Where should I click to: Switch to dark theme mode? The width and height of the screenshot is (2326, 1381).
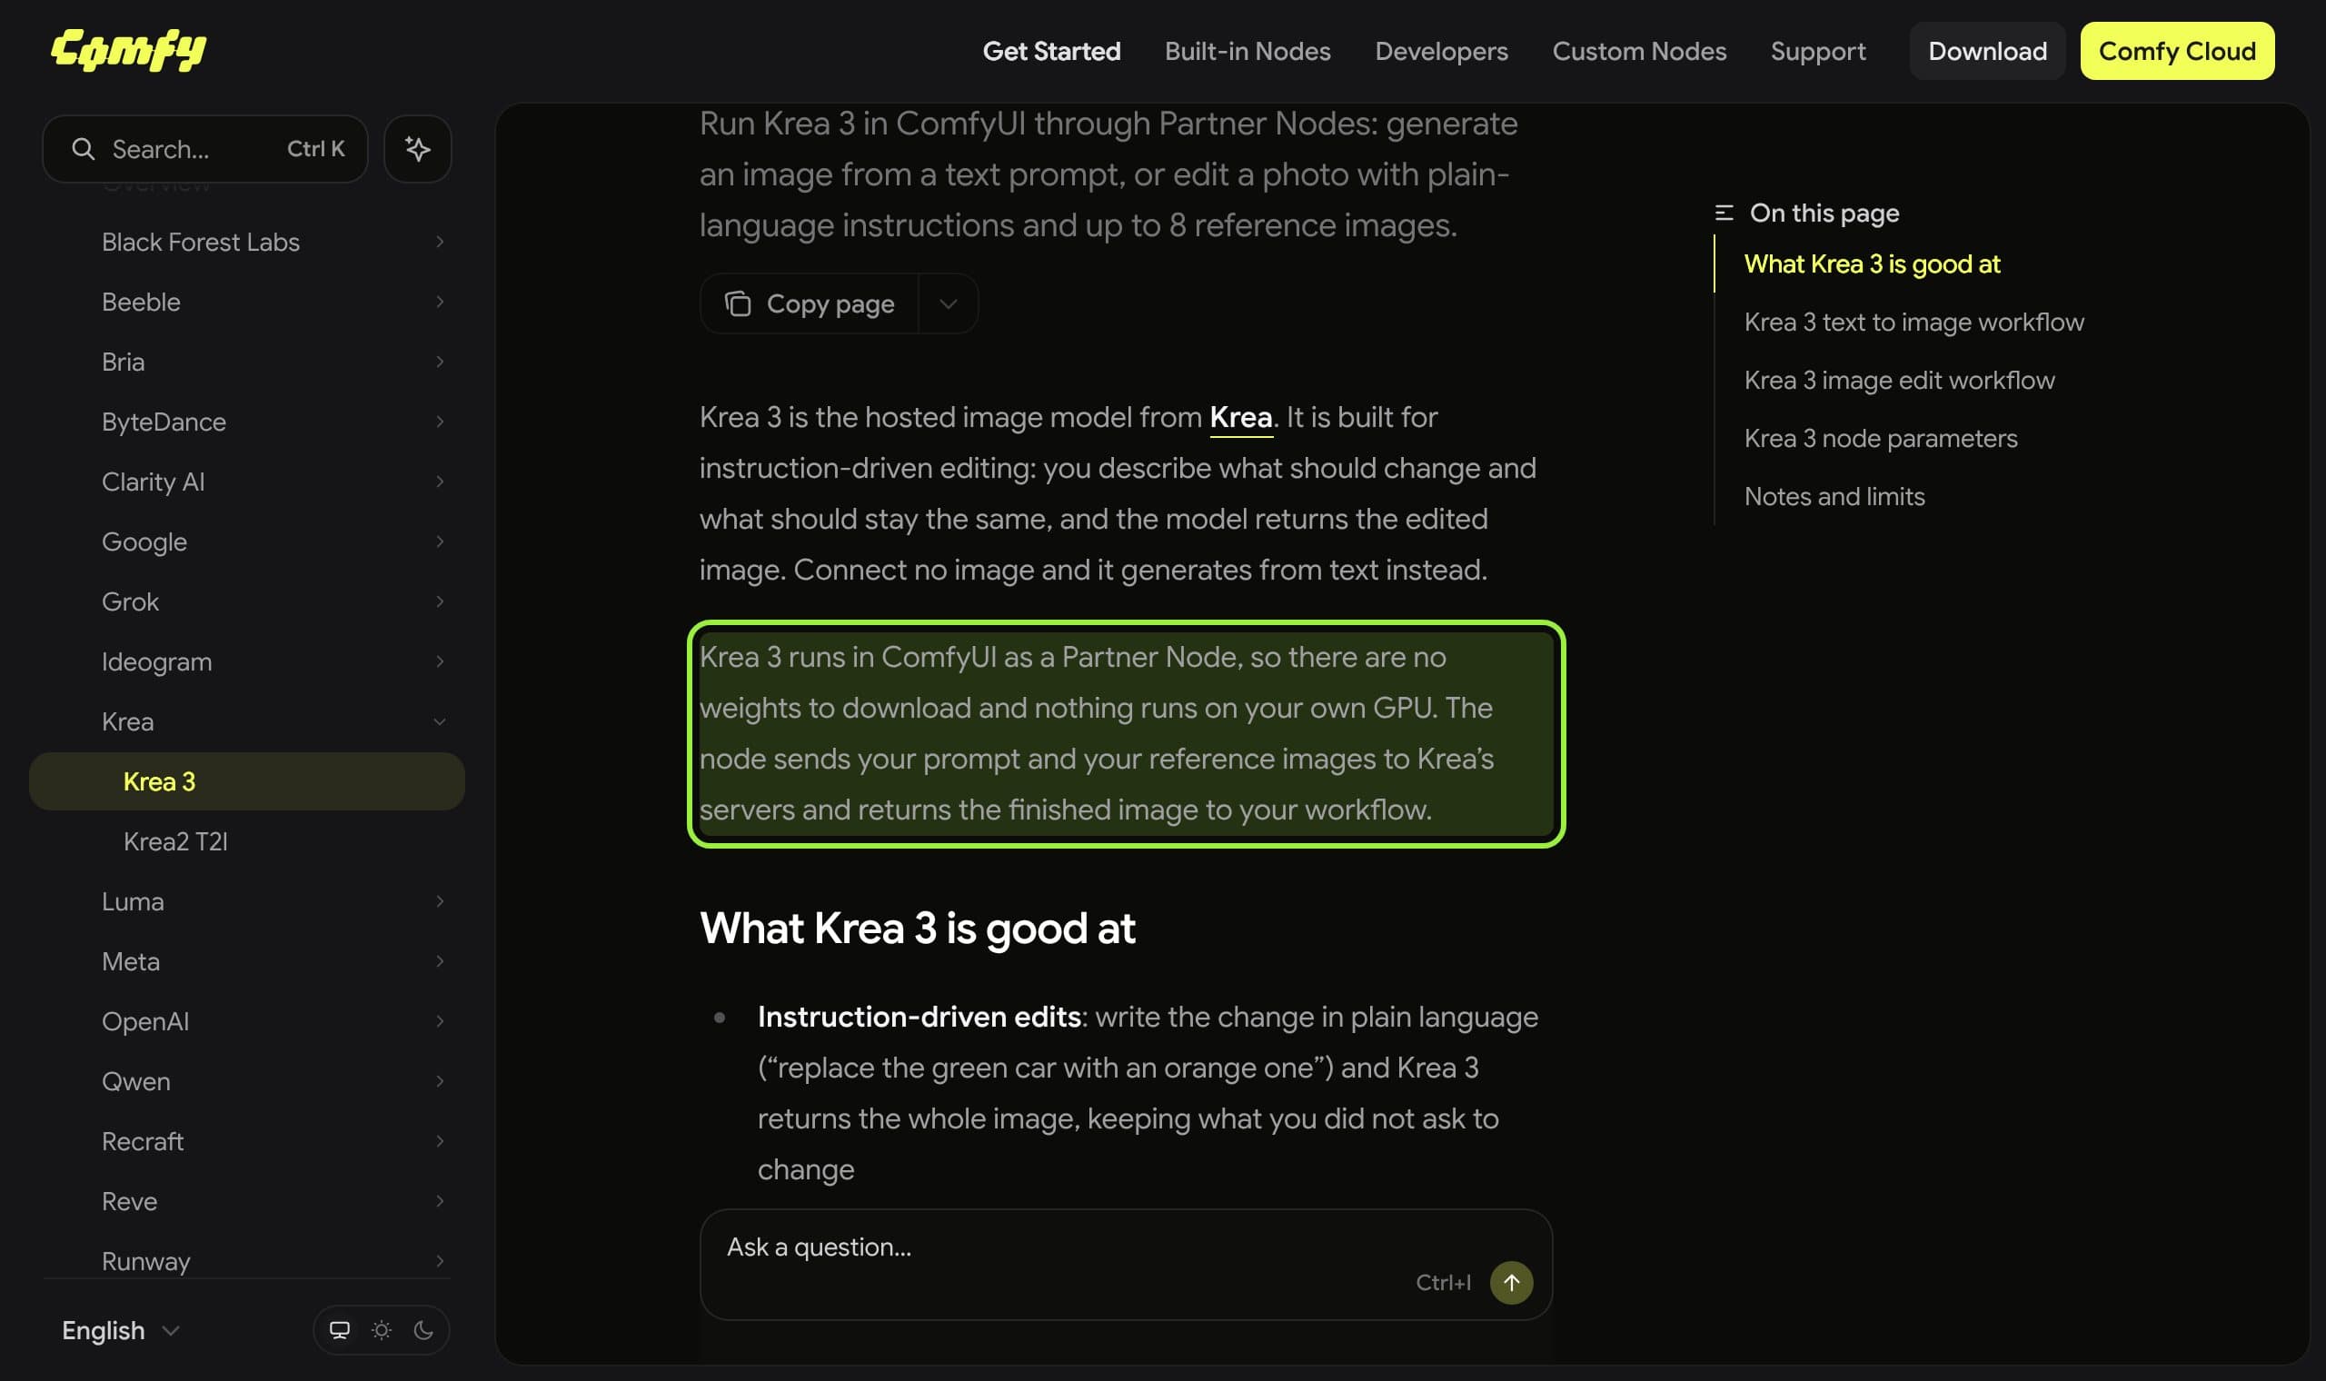pyautogui.click(x=423, y=1330)
